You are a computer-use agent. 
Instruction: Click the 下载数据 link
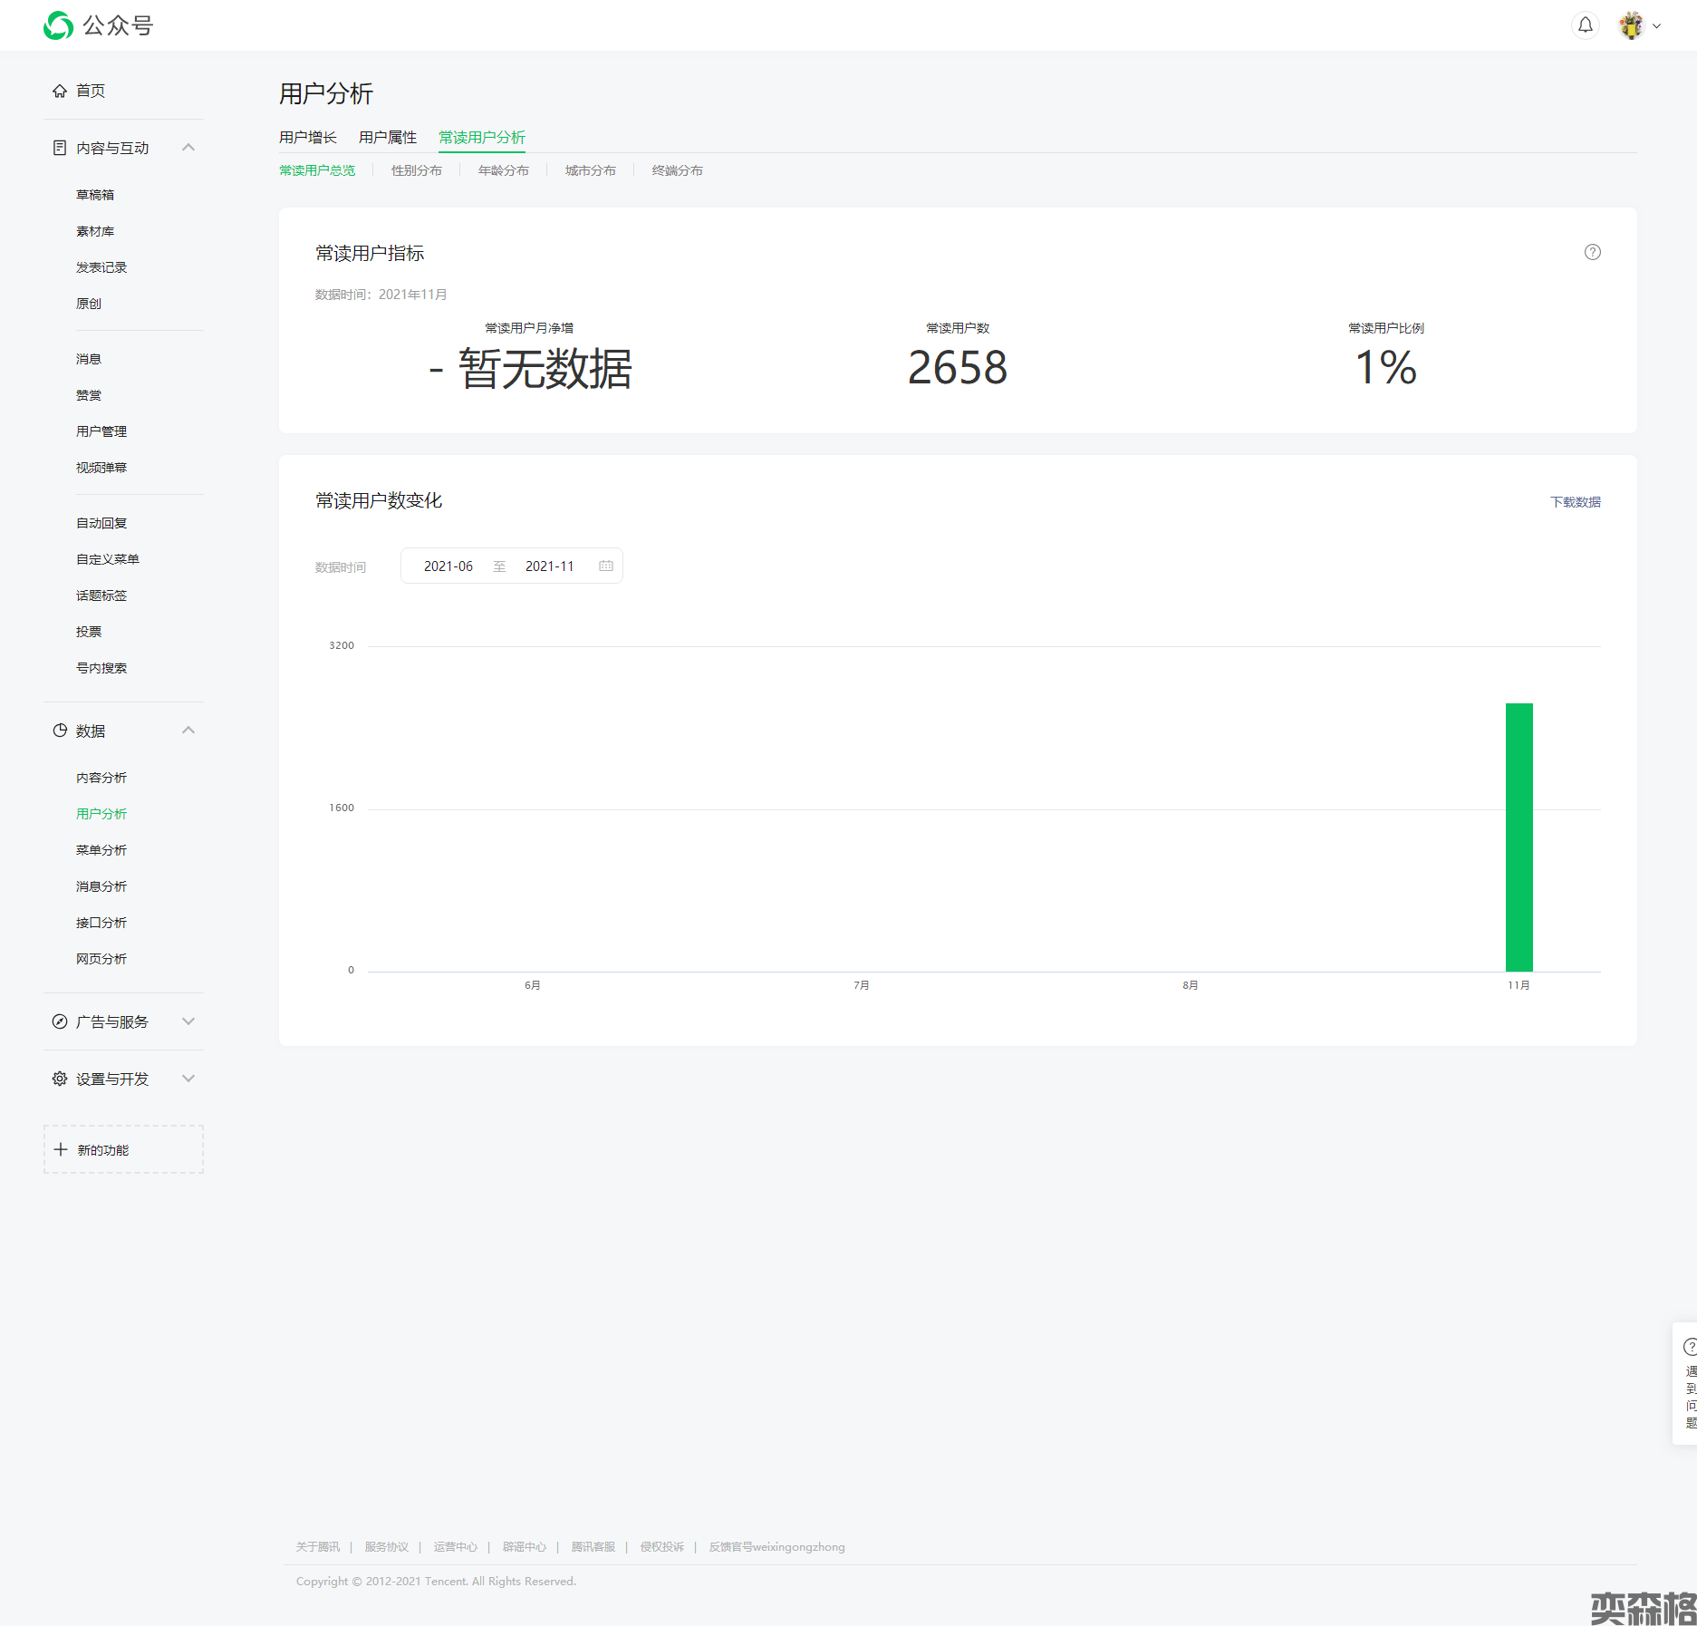click(x=1575, y=502)
